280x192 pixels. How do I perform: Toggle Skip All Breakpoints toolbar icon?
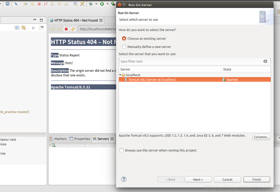[16, 4]
